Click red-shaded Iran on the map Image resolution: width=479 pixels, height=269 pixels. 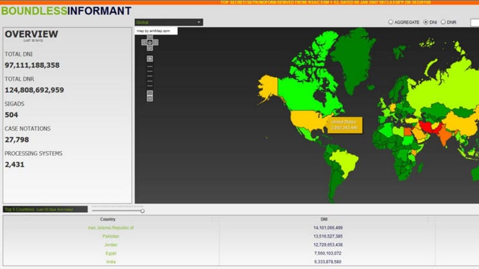(x=427, y=126)
